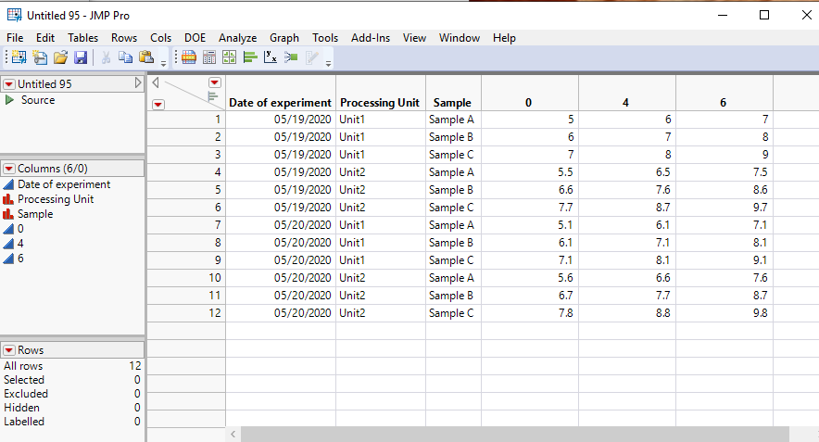
Task: Click the continuous icon beside Date of experiment
Action: 9,184
